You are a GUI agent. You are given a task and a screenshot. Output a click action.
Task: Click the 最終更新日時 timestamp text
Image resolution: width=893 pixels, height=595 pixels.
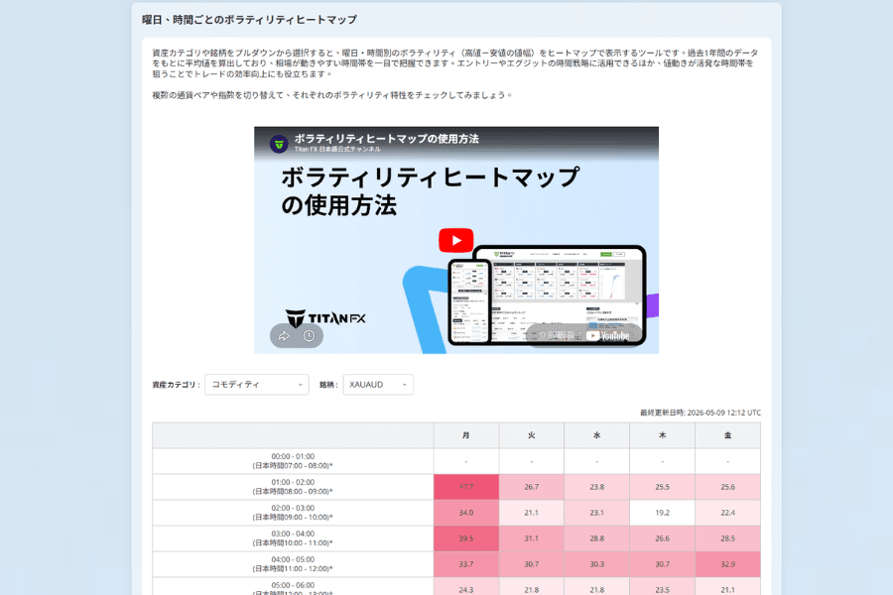coord(700,413)
